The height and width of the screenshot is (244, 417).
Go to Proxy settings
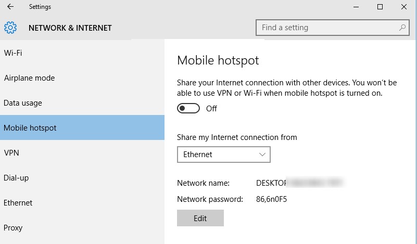tap(13, 228)
